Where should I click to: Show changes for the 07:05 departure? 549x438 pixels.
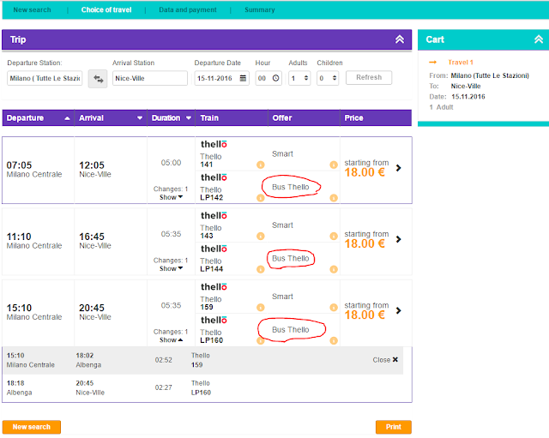(172, 197)
